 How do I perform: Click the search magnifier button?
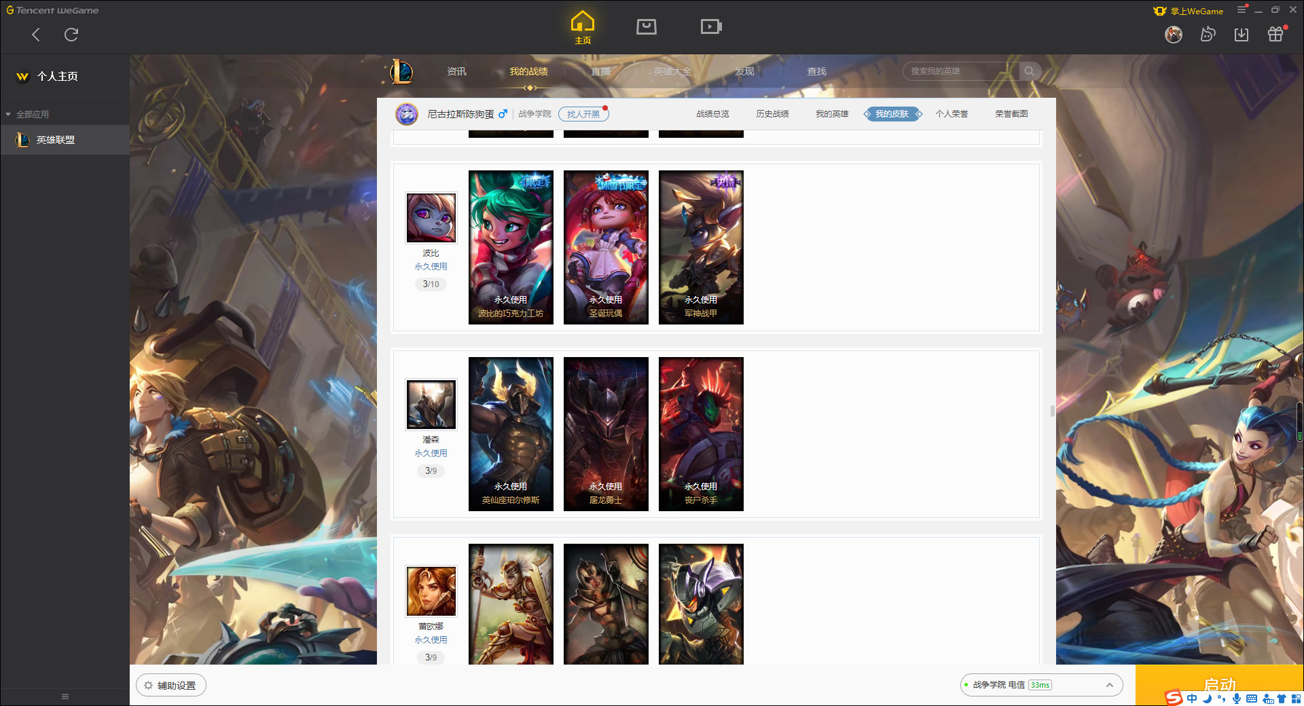click(x=1030, y=71)
